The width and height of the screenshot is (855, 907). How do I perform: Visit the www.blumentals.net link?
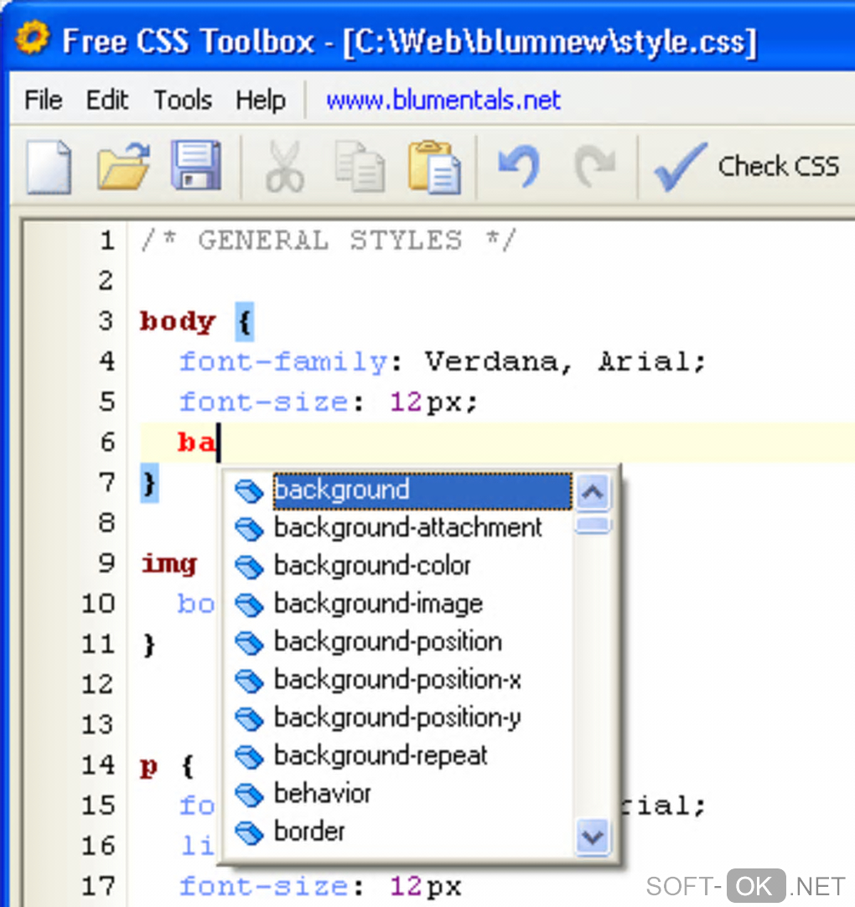click(x=443, y=100)
